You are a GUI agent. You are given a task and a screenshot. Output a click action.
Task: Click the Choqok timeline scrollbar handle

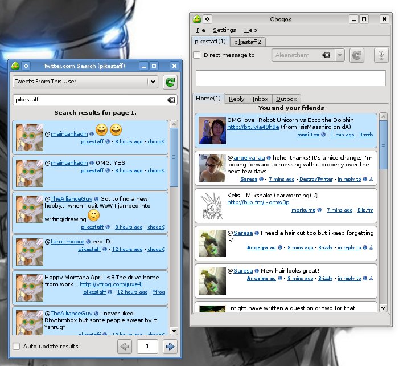click(383, 145)
